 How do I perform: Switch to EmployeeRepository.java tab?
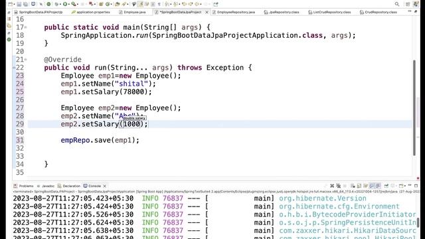[x=233, y=12]
